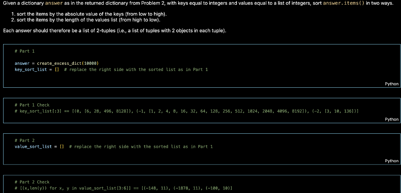Click the '# Part 2 Check' comment line
Screen dimensions: 401x193
(x=32, y=182)
